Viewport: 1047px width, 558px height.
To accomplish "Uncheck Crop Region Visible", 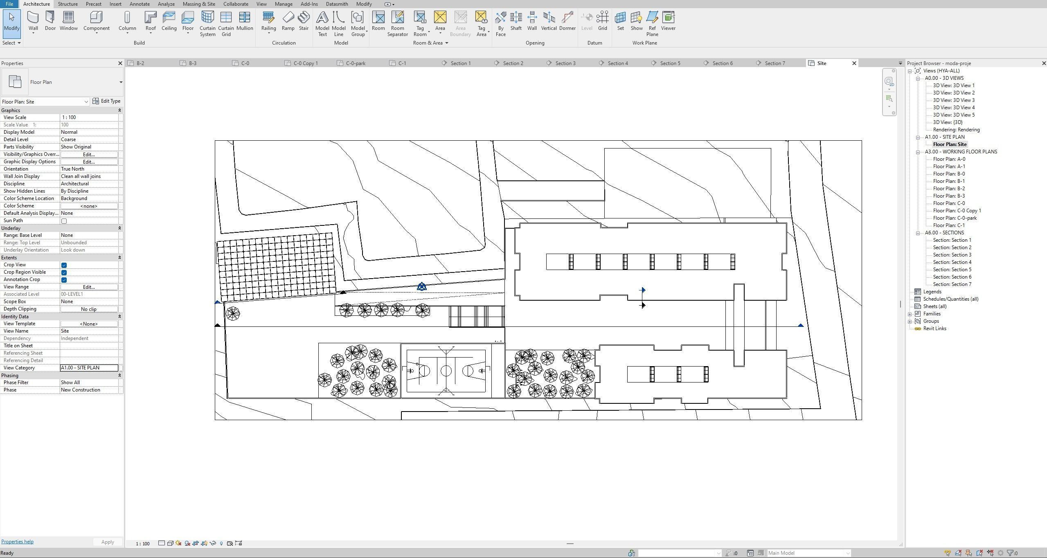I will 64,272.
